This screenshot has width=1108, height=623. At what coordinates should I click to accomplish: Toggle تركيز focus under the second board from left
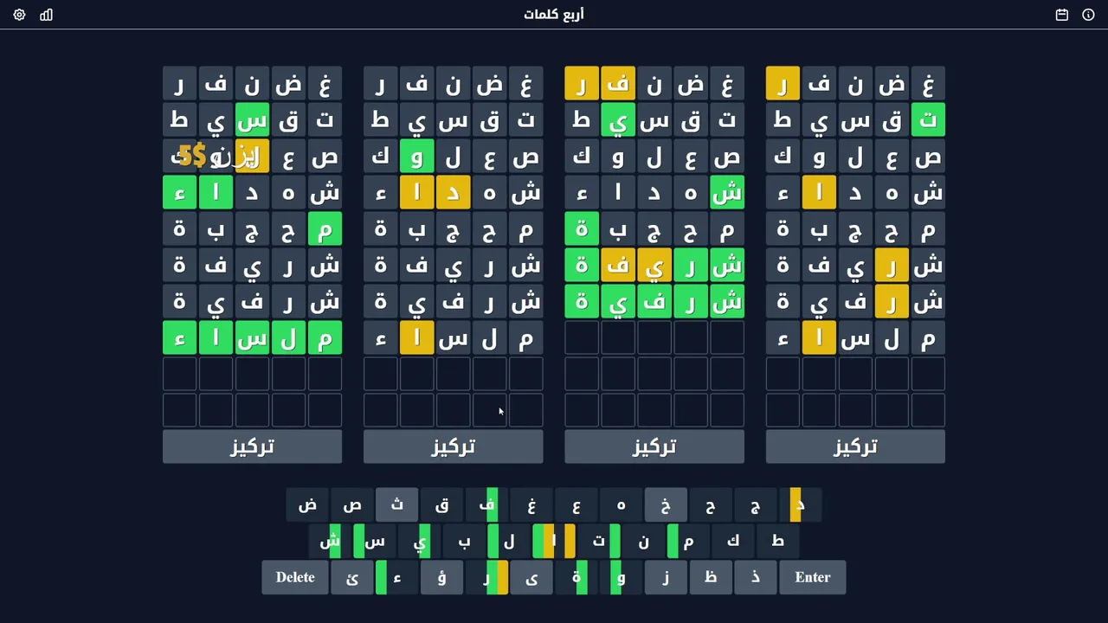[453, 446]
